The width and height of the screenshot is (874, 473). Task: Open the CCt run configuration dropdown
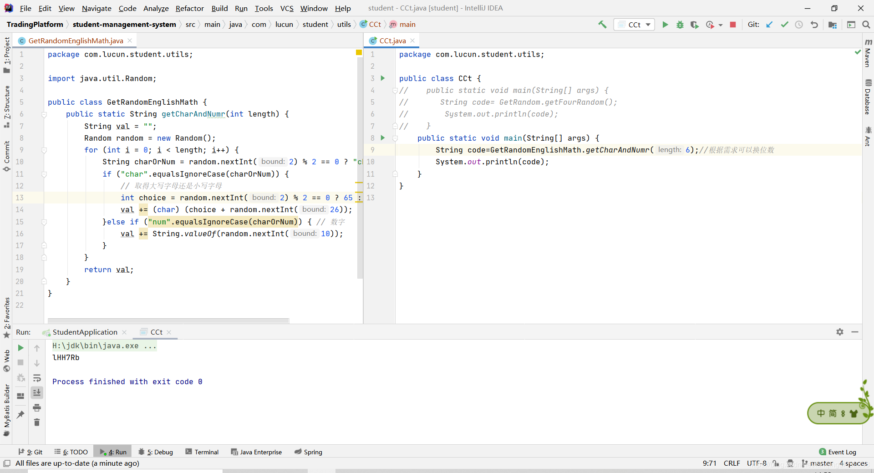pos(635,25)
